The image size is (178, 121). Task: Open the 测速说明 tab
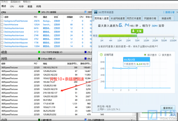[x=166, y=19]
